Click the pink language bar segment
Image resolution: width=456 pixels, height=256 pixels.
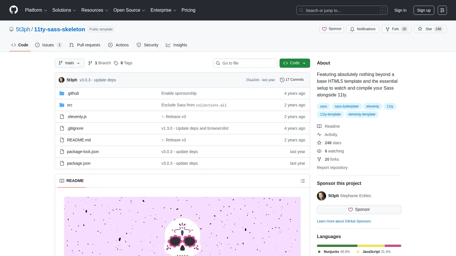tap(393, 246)
